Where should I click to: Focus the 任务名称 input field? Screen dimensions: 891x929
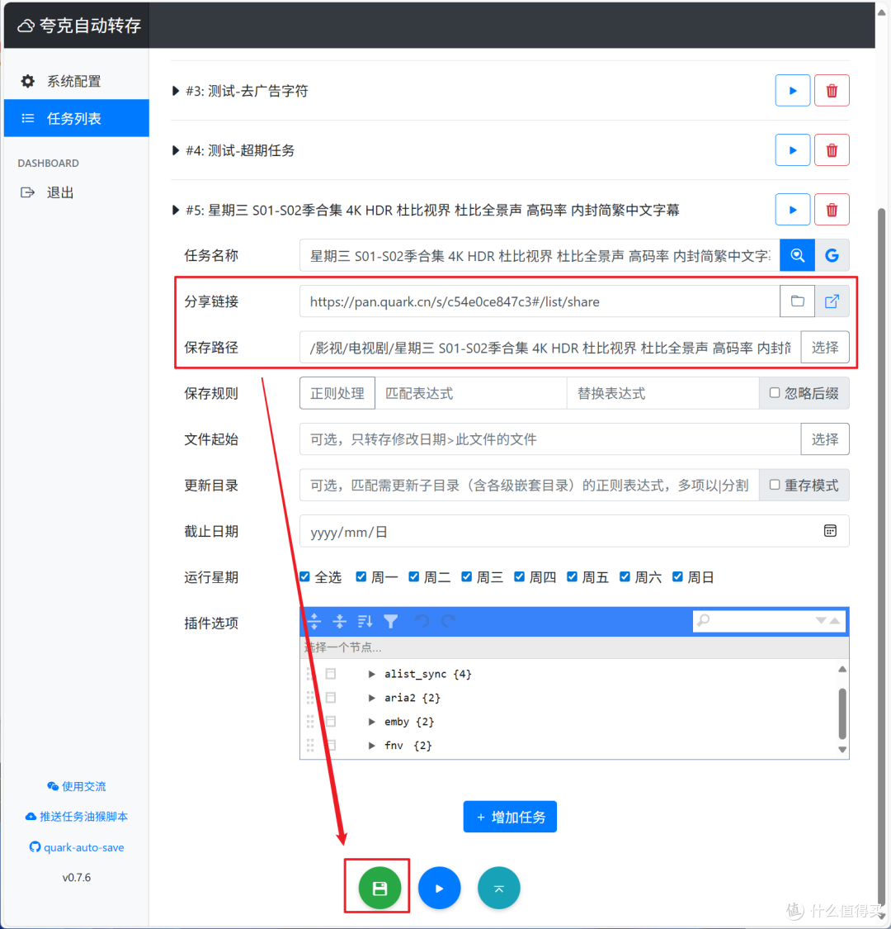540,255
